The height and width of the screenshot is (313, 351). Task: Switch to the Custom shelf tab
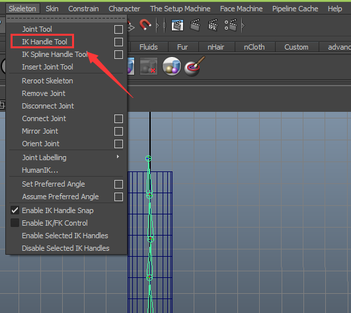tap(296, 47)
